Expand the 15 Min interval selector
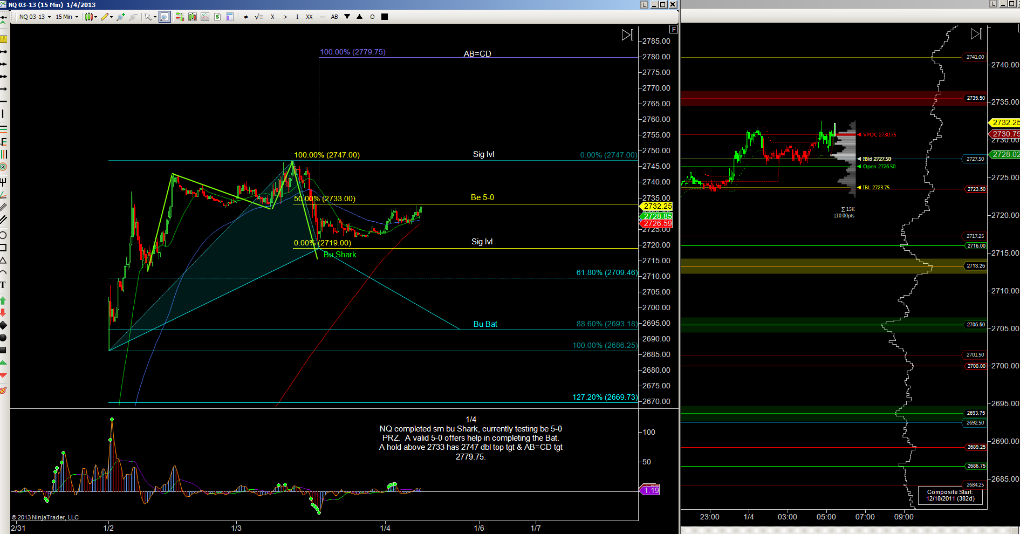The image size is (1020, 534). pos(67,17)
